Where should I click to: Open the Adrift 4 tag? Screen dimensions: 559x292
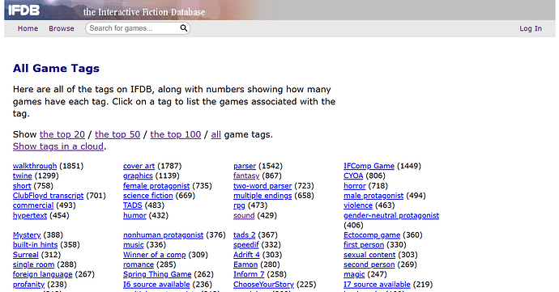pyautogui.click(x=247, y=255)
